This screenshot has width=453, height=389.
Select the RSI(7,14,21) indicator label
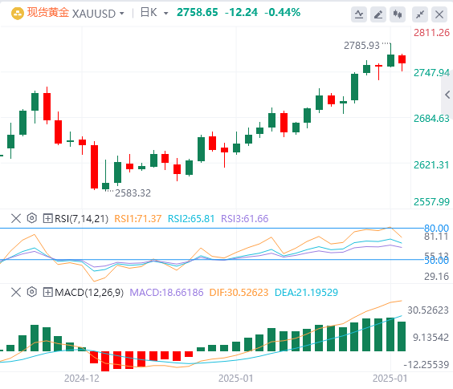click(x=81, y=219)
